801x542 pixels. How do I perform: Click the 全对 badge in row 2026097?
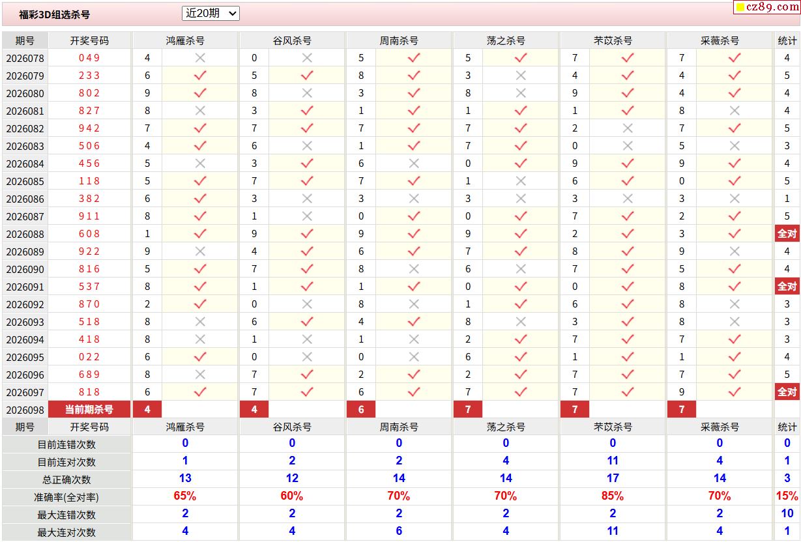click(x=787, y=392)
